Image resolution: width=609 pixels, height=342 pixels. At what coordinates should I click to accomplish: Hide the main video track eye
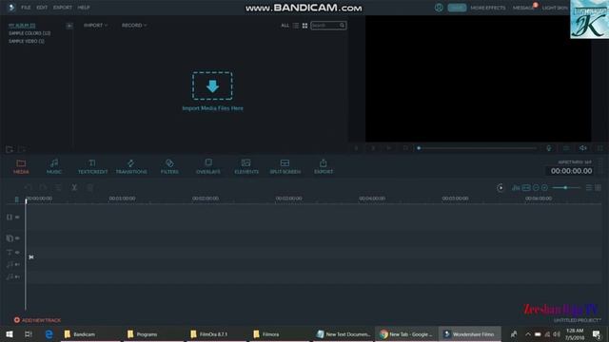pyautogui.click(x=17, y=218)
